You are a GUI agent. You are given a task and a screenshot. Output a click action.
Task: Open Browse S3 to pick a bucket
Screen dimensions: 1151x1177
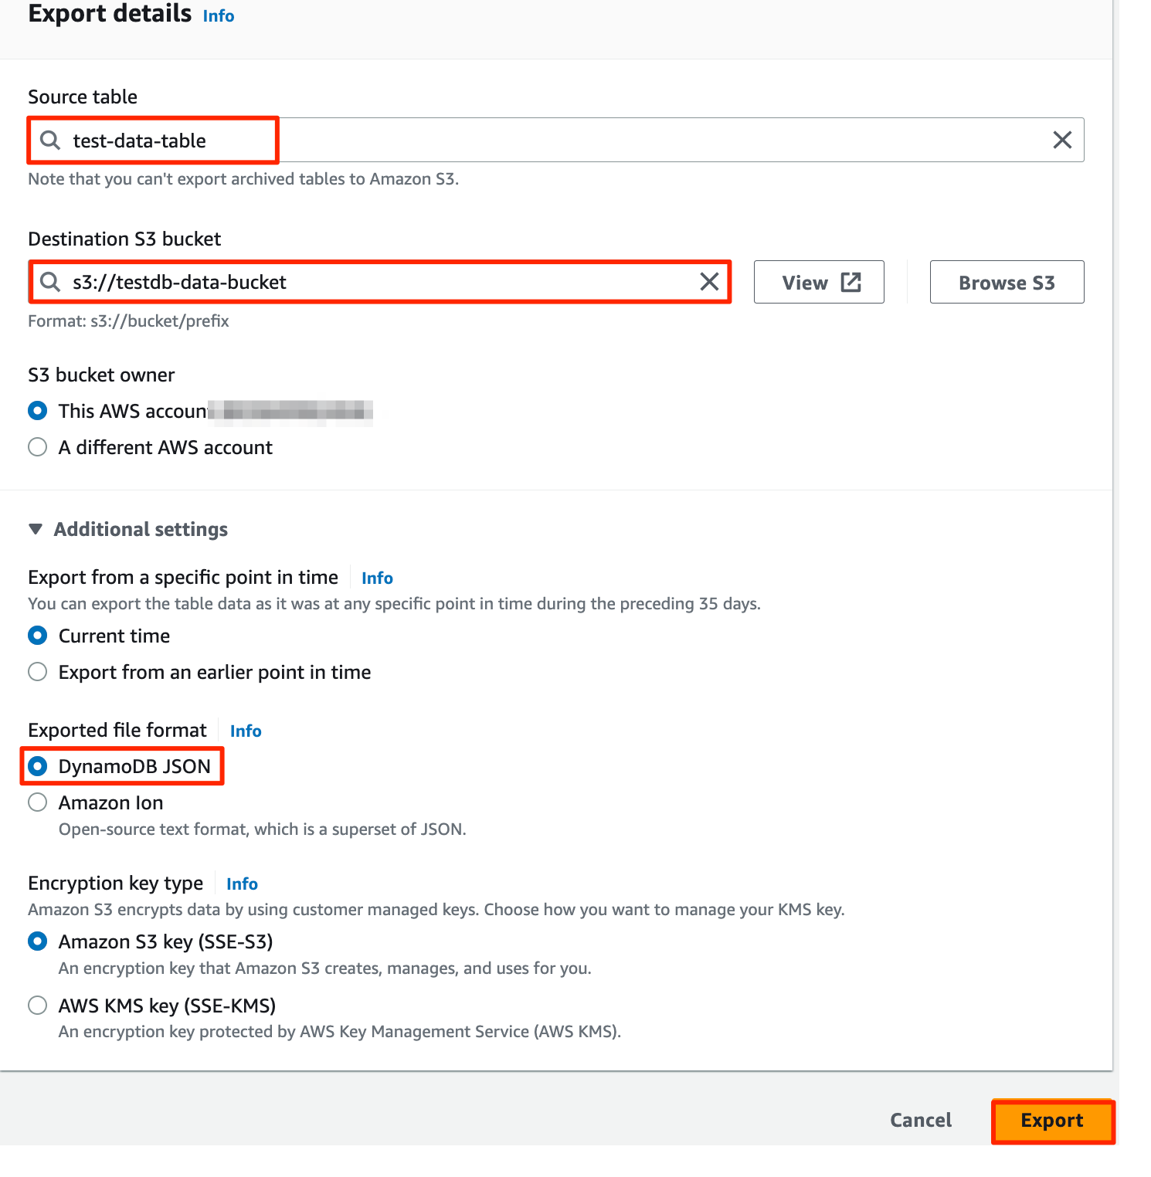[1007, 282]
